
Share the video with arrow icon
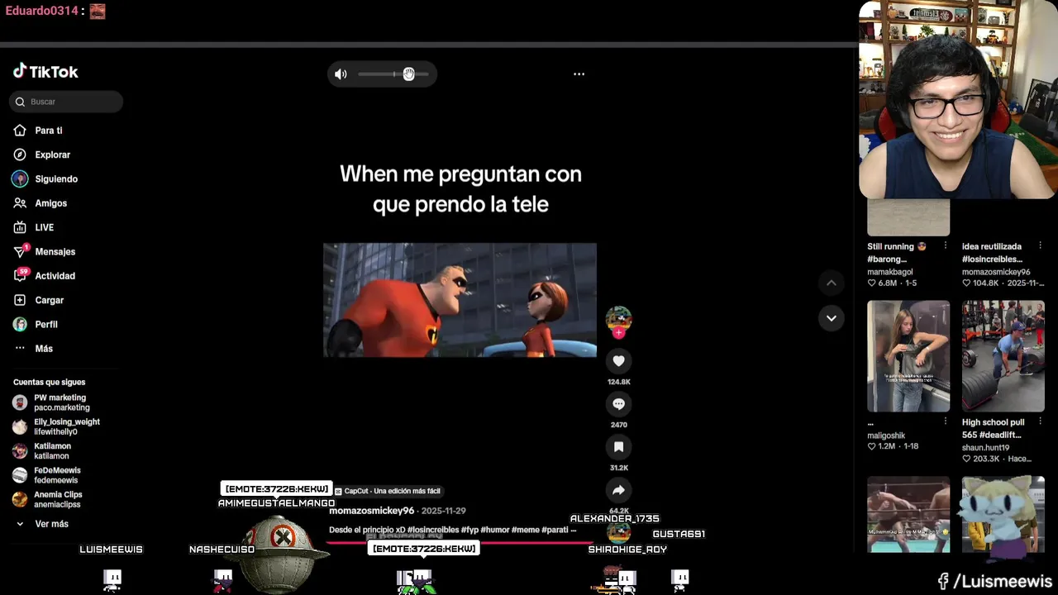click(618, 490)
